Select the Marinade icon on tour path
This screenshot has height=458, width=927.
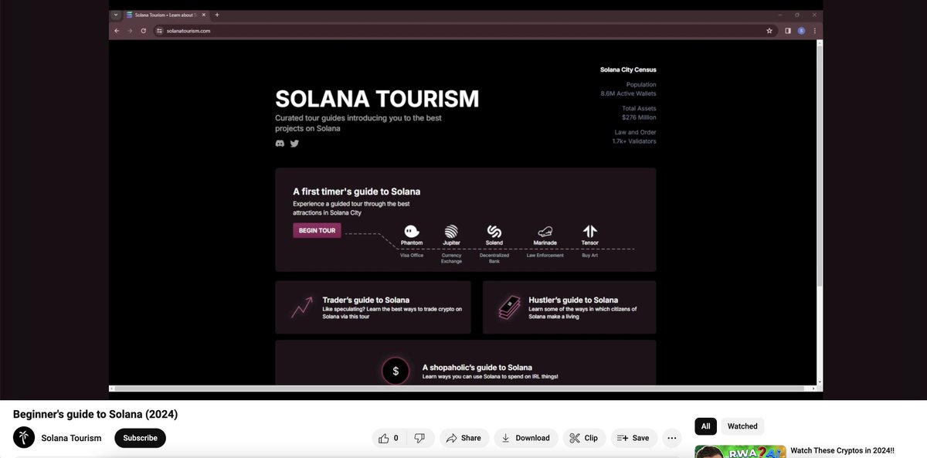tap(545, 231)
